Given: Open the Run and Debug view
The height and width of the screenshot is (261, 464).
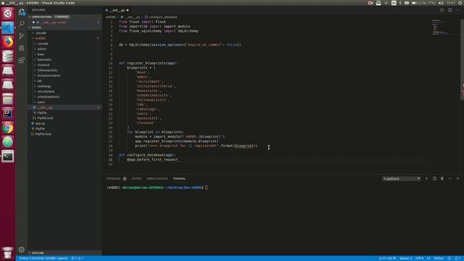Looking at the screenshot, I should [22, 48].
